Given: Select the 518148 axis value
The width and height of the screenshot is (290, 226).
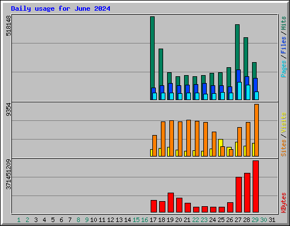Looking at the screenshot, I should pos(8,25).
